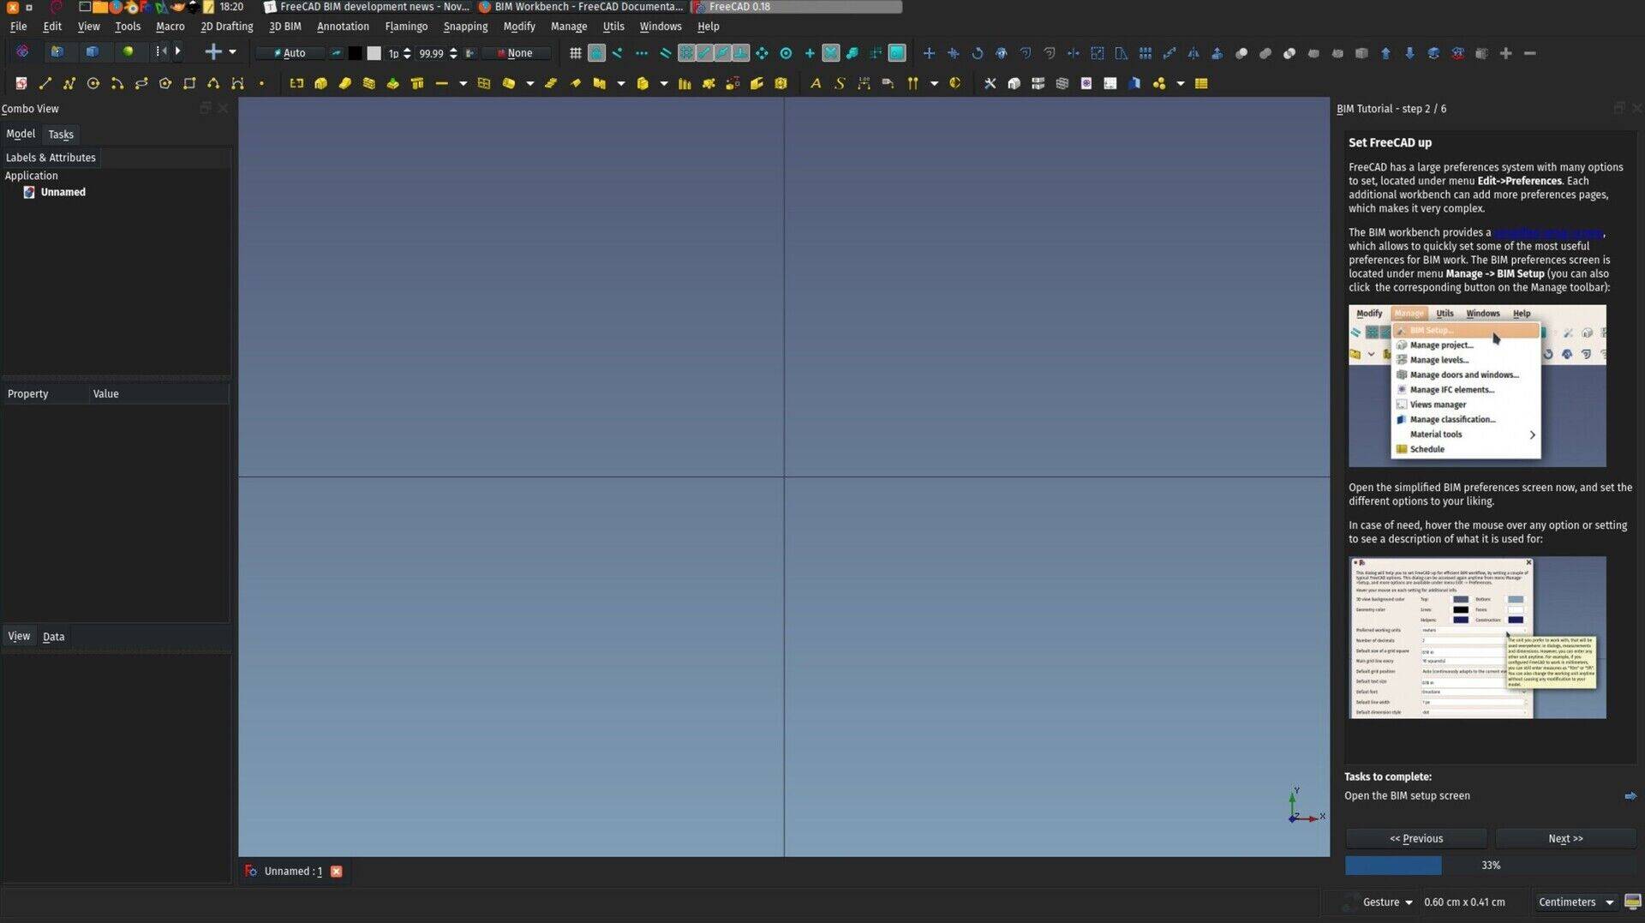Toggle the grid display

(575, 53)
